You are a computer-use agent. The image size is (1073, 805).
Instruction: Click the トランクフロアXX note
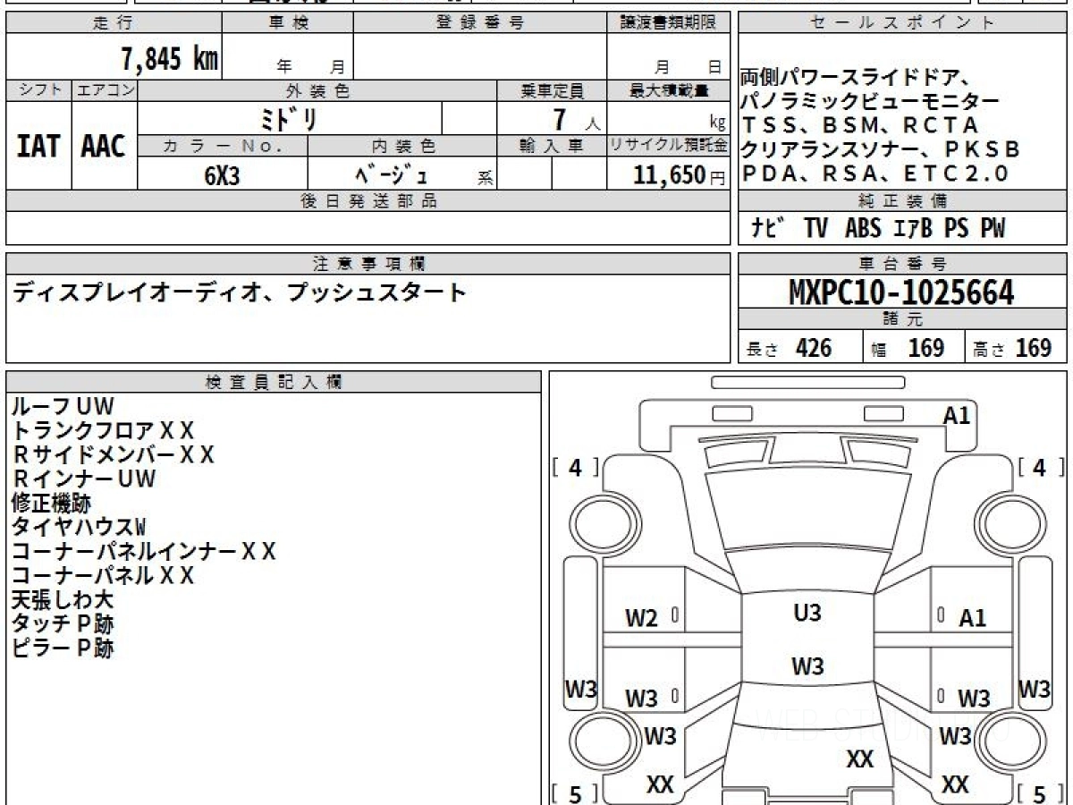(102, 430)
